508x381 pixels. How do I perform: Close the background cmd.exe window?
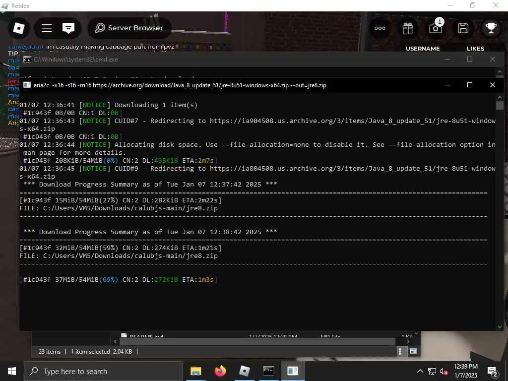[492, 59]
